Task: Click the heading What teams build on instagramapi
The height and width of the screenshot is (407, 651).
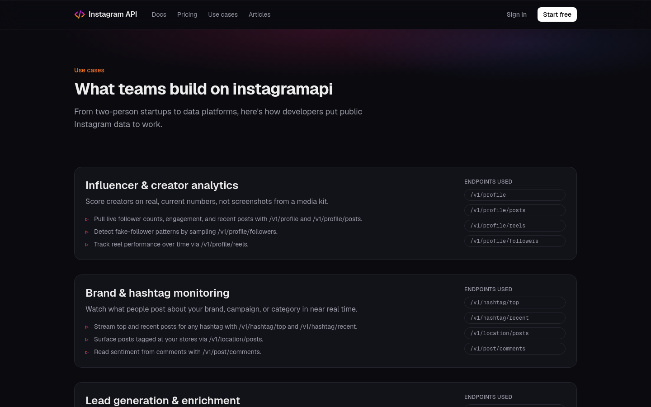Action: [203, 89]
